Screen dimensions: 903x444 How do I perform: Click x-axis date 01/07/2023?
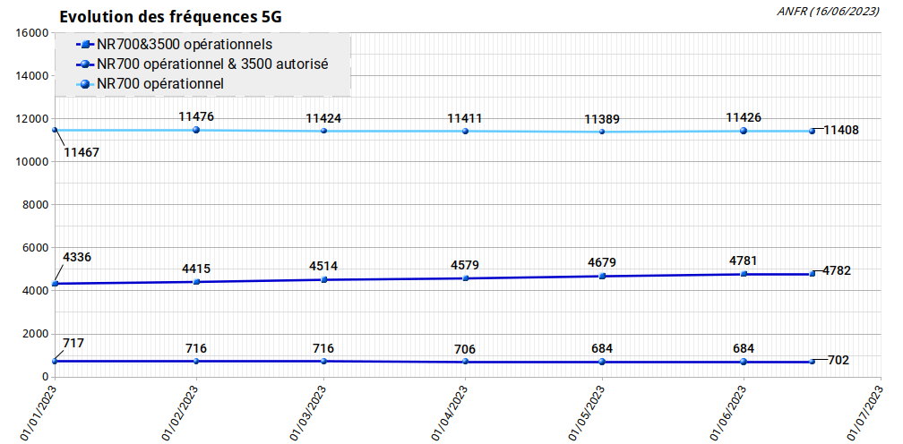[x=866, y=413]
